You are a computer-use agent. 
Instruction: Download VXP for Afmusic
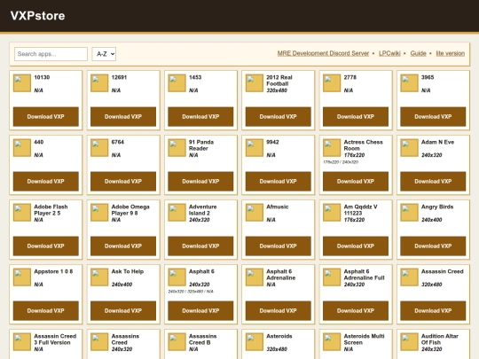(278, 246)
